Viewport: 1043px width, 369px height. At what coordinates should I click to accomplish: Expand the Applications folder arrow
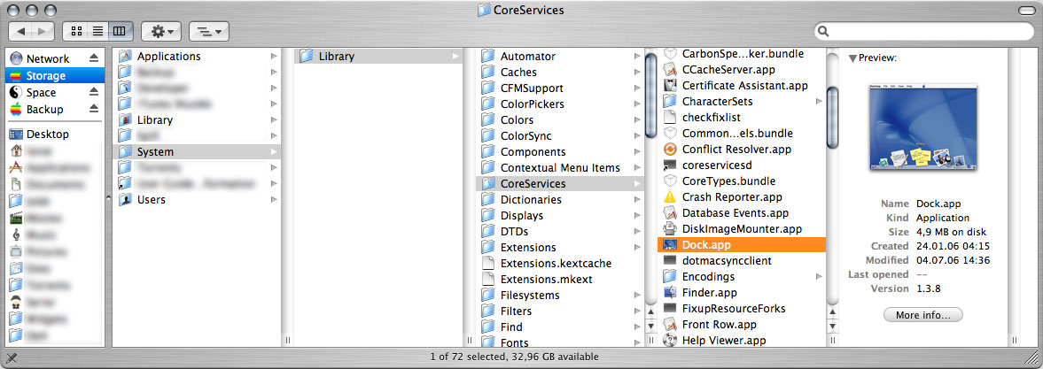(x=274, y=57)
